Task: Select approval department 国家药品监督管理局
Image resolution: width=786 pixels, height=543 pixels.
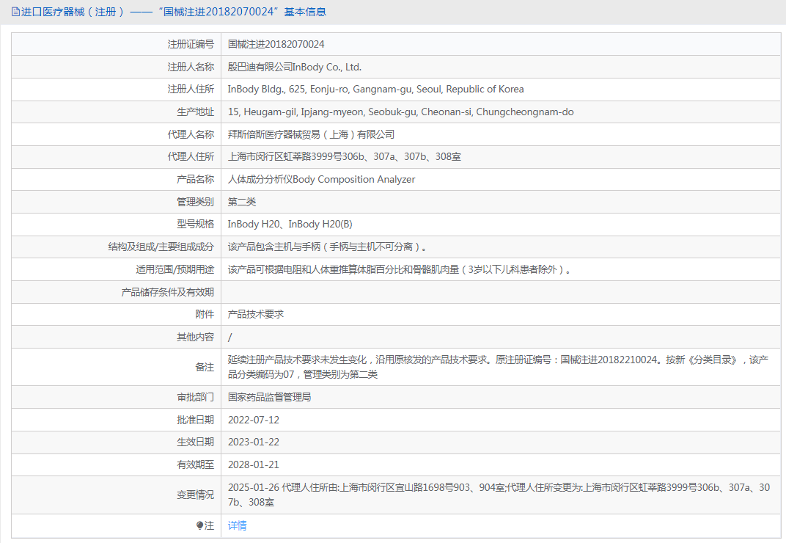Action: click(269, 397)
